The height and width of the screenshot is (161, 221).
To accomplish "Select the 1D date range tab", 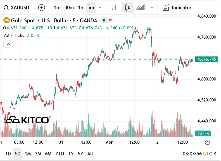I will (x=8, y=154).
